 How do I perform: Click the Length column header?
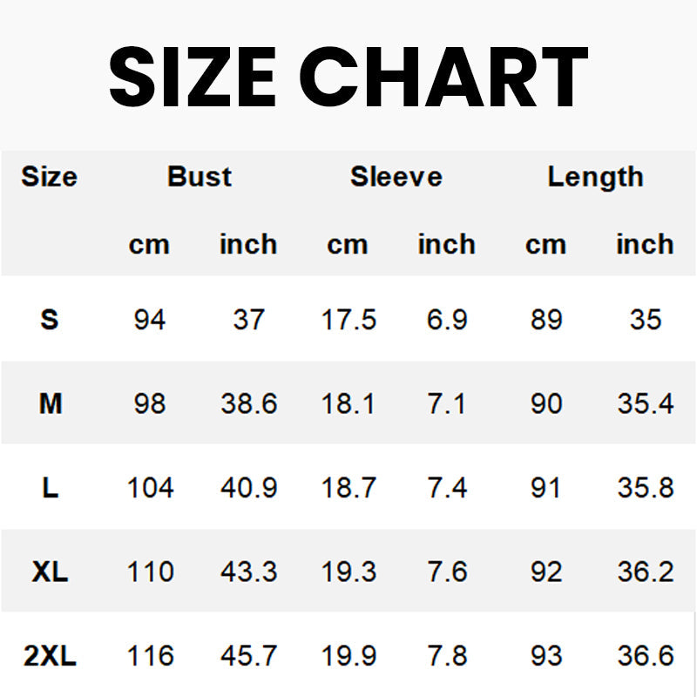pyautogui.click(x=595, y=177)
